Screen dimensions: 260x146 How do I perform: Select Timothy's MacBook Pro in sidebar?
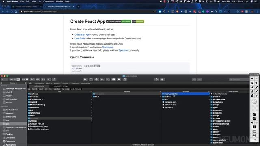16,89
